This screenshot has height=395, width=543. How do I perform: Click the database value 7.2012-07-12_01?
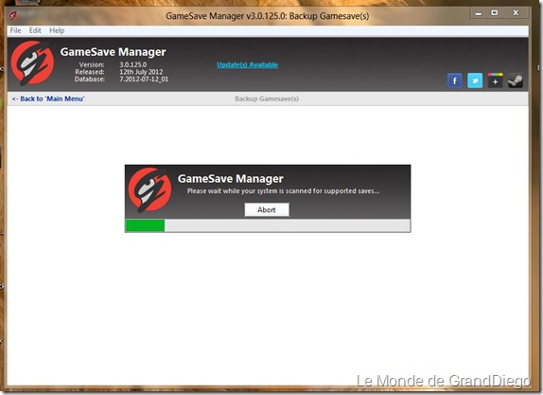coord(144,79)
